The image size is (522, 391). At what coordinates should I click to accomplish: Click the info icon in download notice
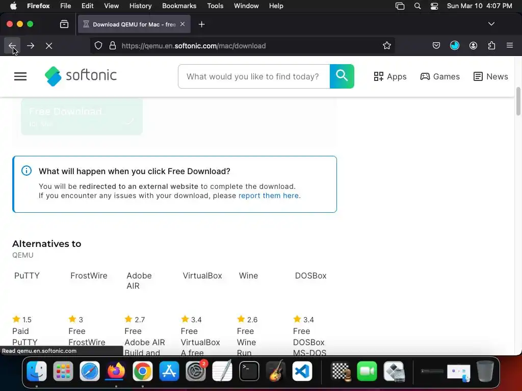(27, 171)
